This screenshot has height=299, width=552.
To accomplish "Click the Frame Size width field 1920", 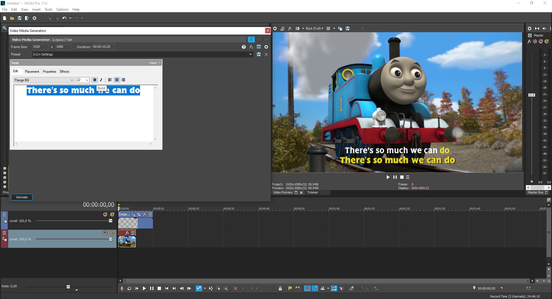I will click(40, 47).
